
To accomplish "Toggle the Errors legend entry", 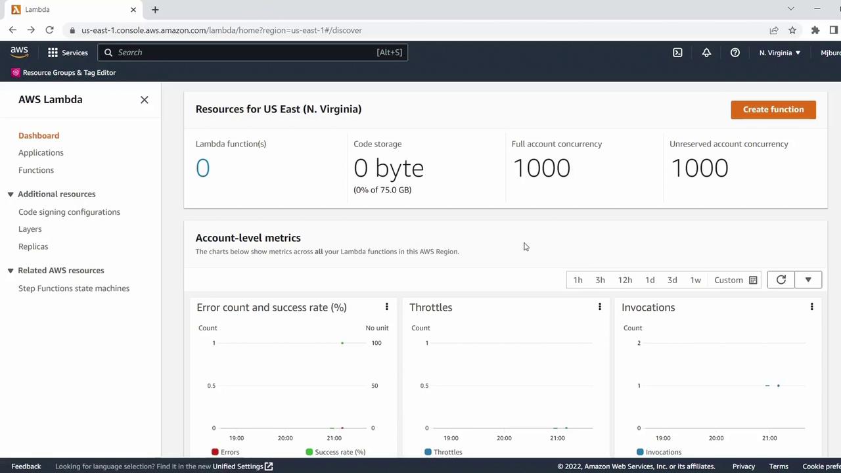I will (225, 452).
